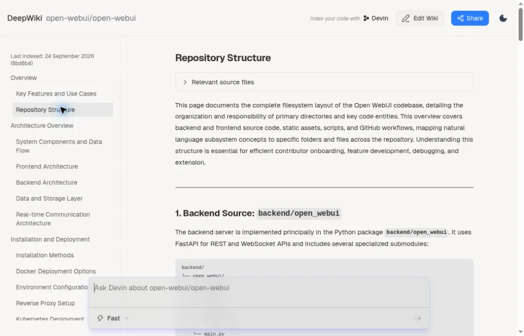Open the Data and Storage Layer section
The image size is (524, 336).
(49, 199)
